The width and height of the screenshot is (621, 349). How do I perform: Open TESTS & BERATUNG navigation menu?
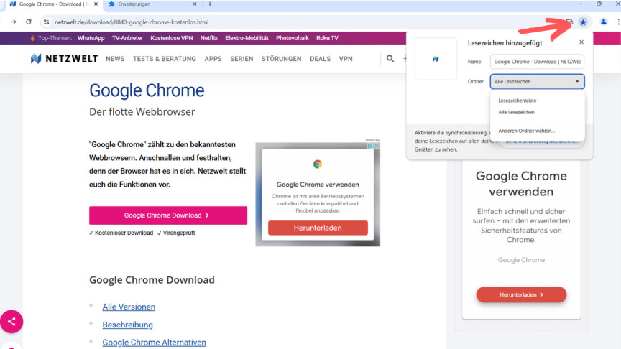(164, 59)
